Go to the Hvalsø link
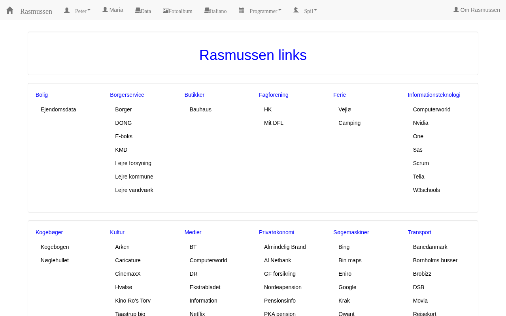 coord(124,287)
